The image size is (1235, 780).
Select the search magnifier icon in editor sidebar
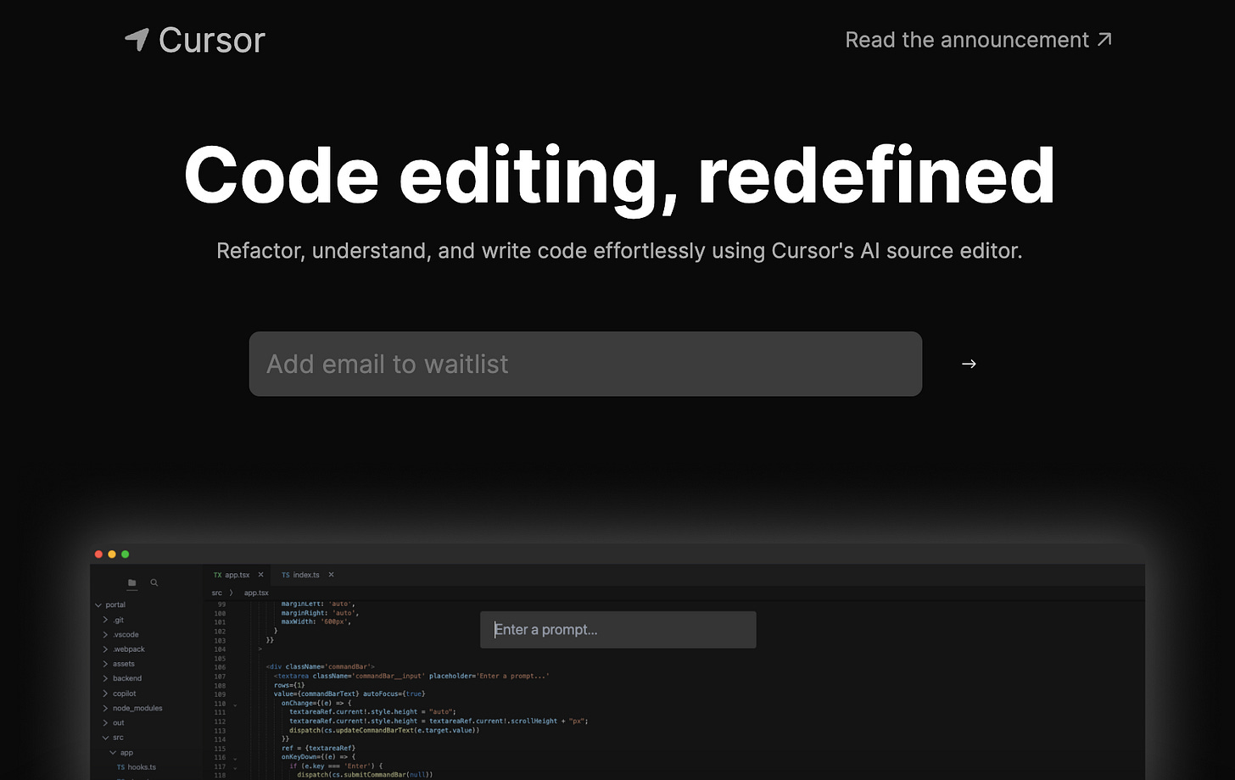154,582
